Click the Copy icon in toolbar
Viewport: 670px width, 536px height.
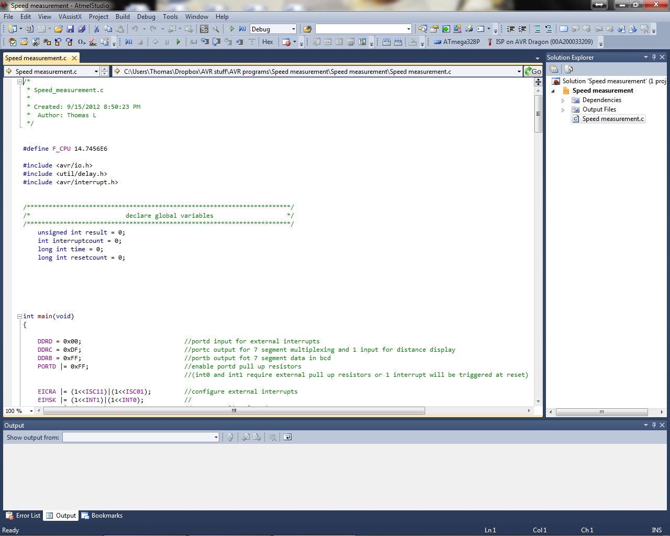(x=108, y=29)
